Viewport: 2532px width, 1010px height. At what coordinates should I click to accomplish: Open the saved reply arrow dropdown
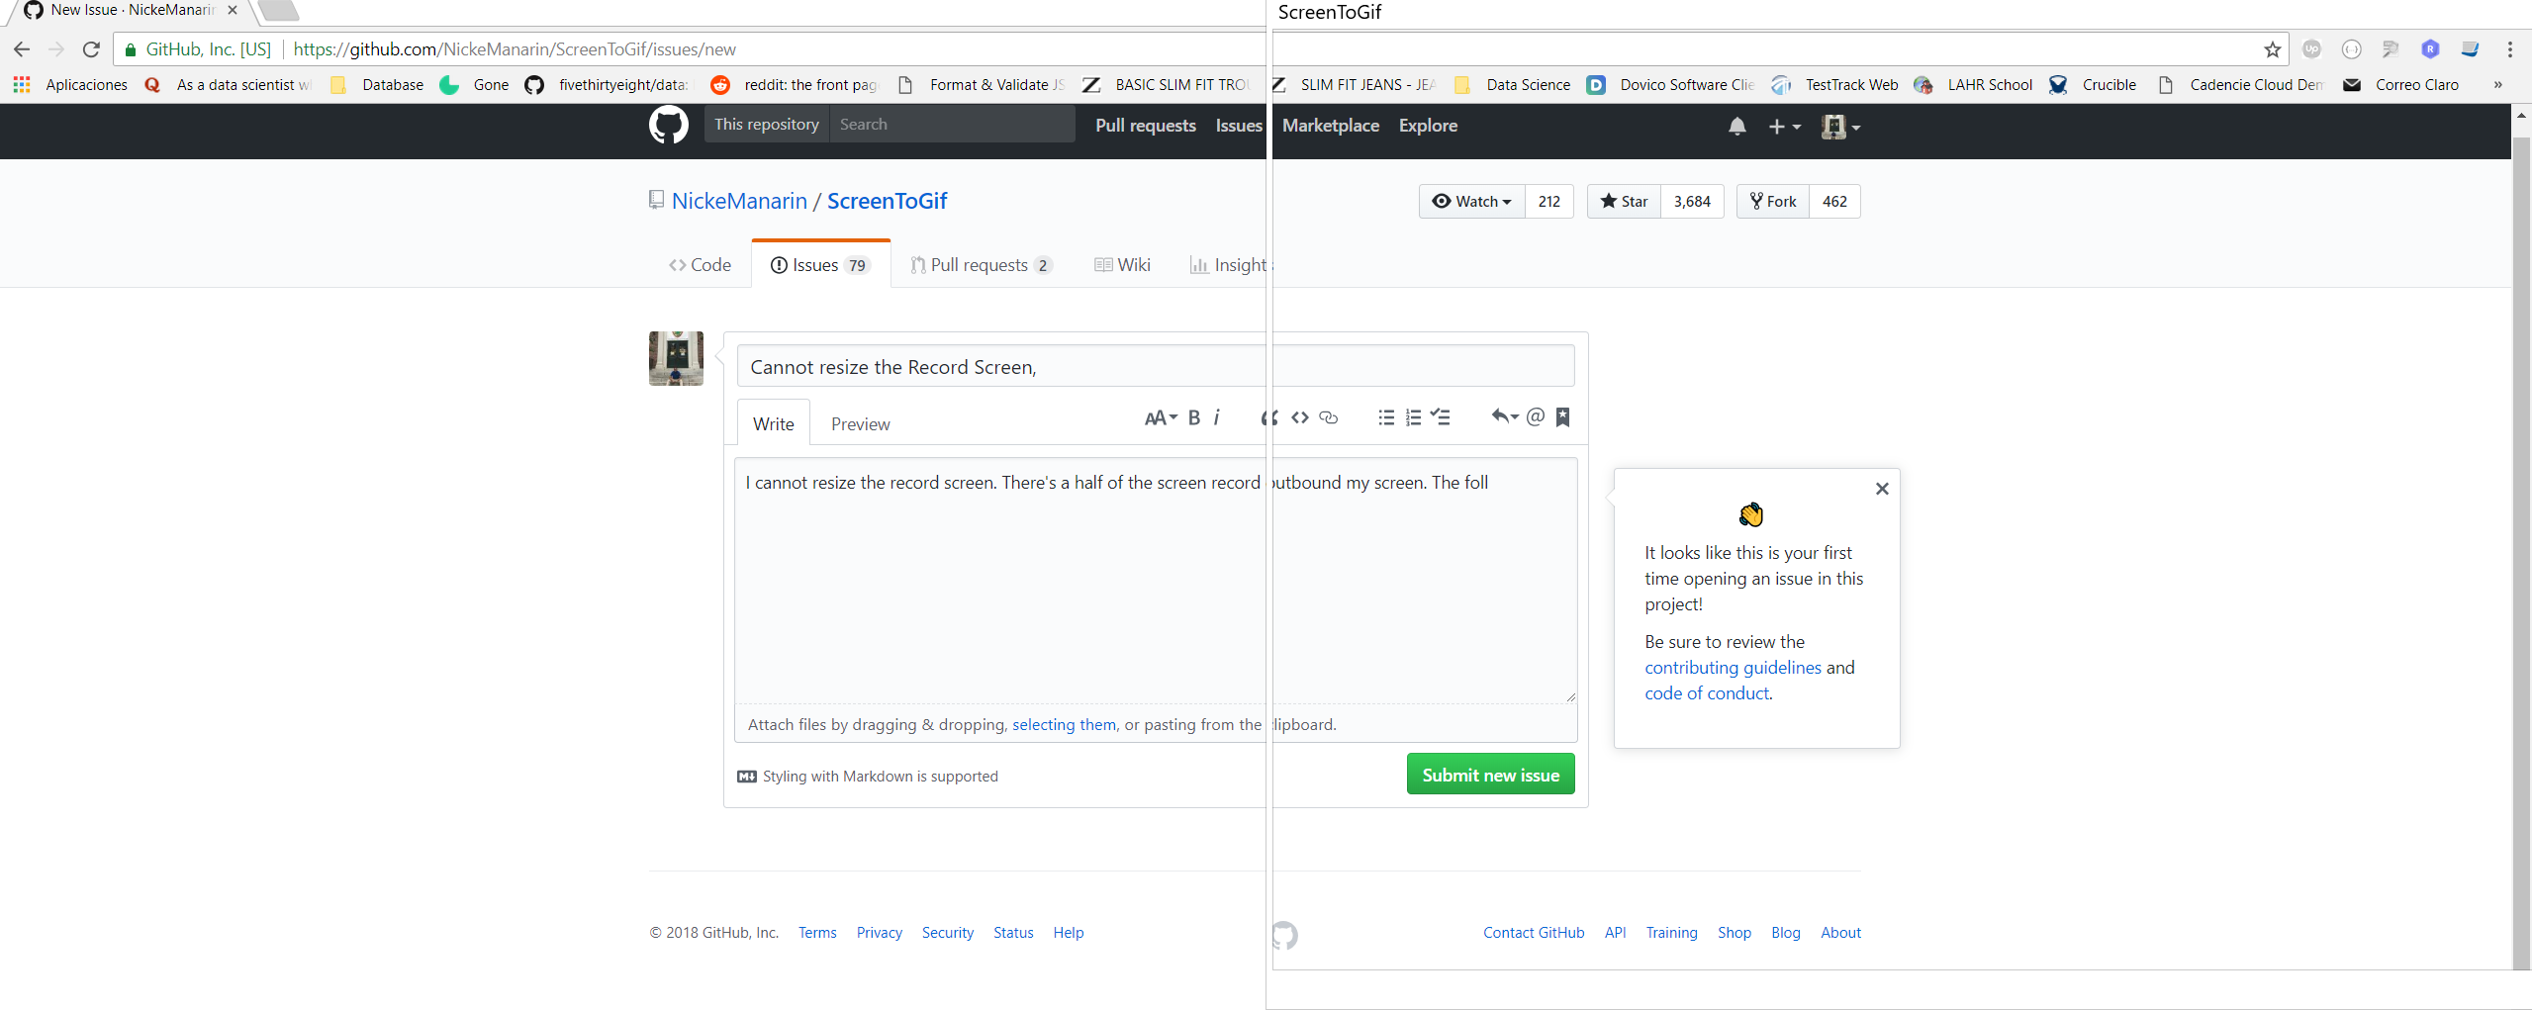[1504, 417]
